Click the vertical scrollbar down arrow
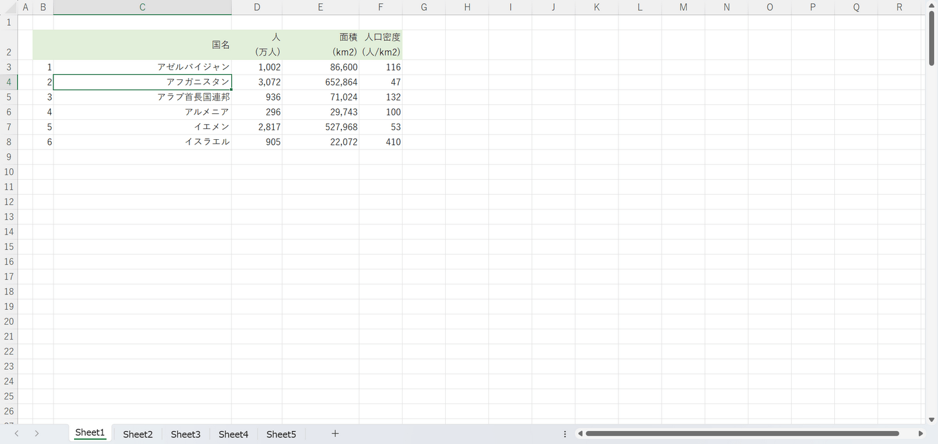The width and height of the screenshot is (938, 444). (x=932, y=420)
